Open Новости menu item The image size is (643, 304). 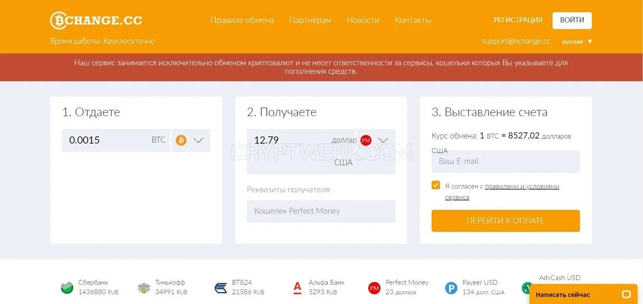click(x=363, y=20)
